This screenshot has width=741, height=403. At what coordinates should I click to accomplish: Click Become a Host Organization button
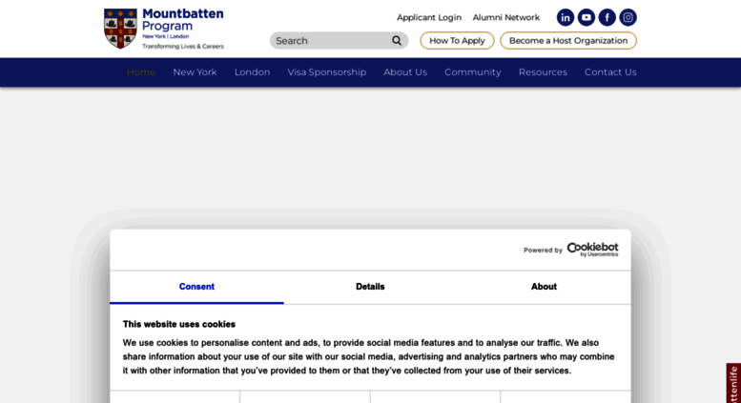[x=568, y=41]
